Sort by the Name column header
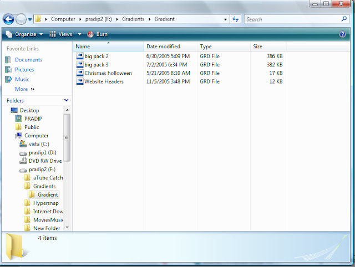 click(108, 47)
